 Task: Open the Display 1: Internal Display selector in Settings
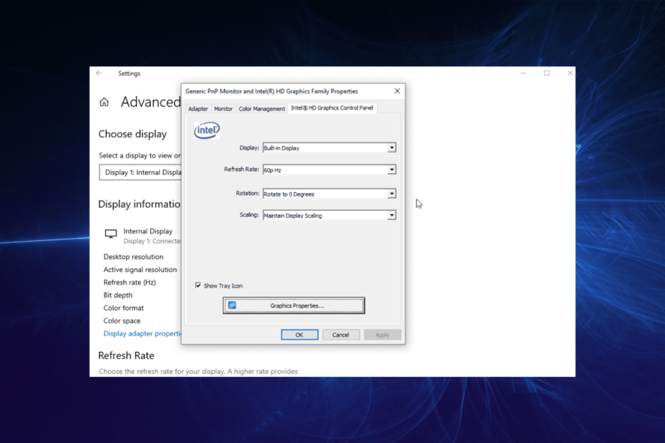click(140, 172)
